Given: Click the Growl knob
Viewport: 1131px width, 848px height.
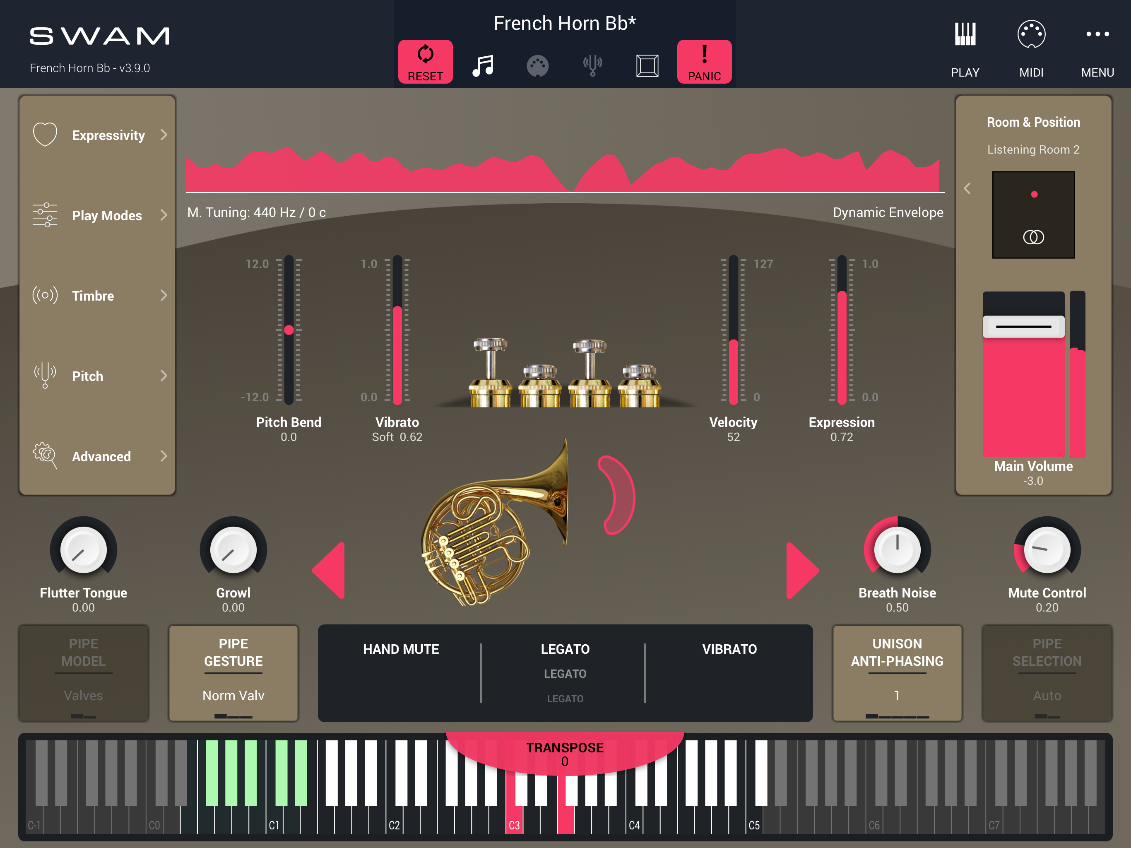Looking at the screenshot, I should pyautogui.click(x=233, y=550).
